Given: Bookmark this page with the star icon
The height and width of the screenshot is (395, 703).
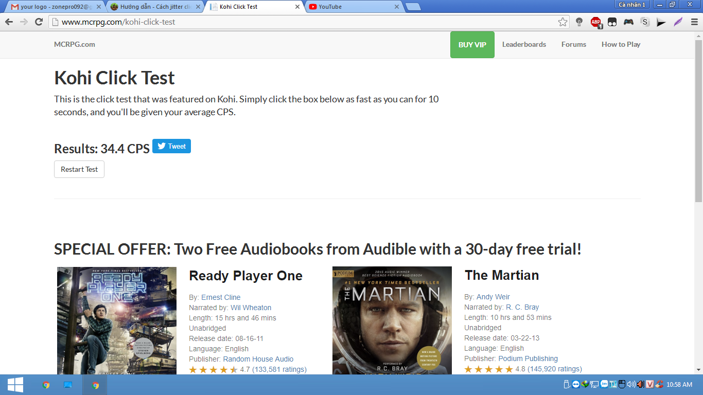Looking at the screenshot, I should pyautogui.click(x=563, y=22).
